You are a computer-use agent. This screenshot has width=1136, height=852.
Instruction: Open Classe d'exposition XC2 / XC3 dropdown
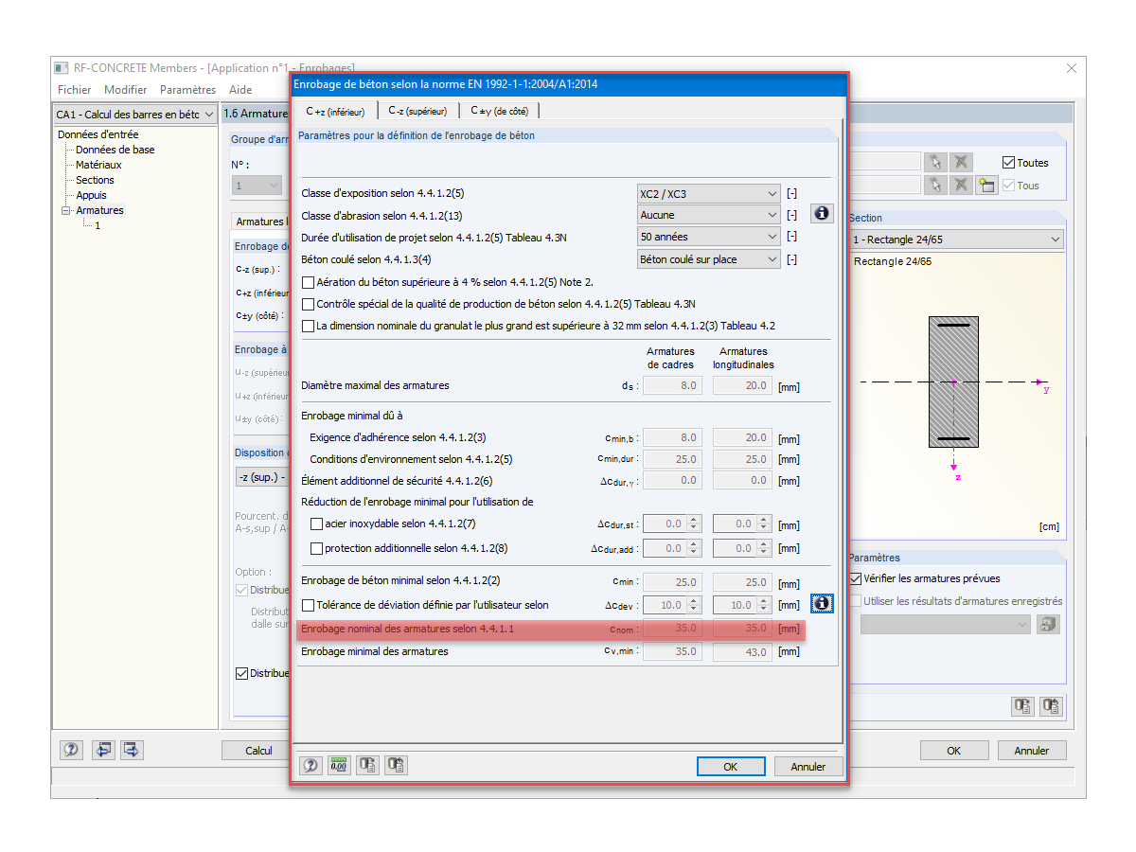(709, 193)
